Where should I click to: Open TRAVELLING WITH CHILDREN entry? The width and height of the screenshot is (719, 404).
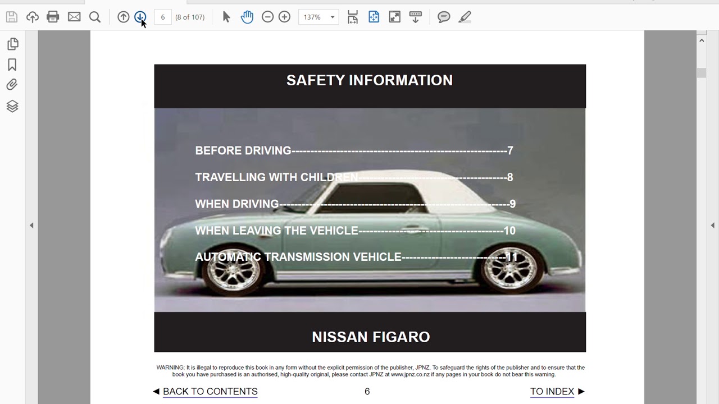pos(354,177)
